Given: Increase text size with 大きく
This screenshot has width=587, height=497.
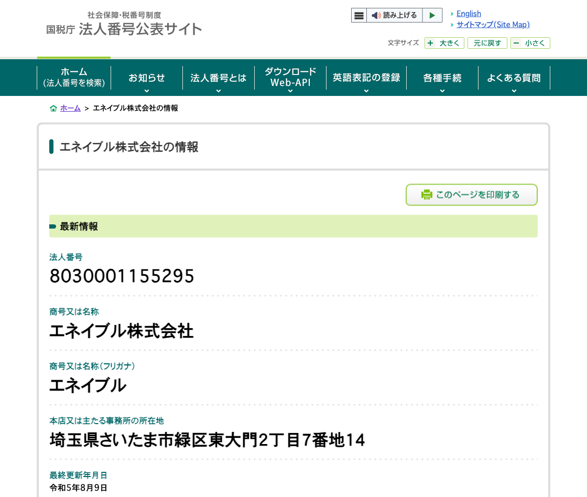Looking at the screenshot, I should click(x=444, y=43).
